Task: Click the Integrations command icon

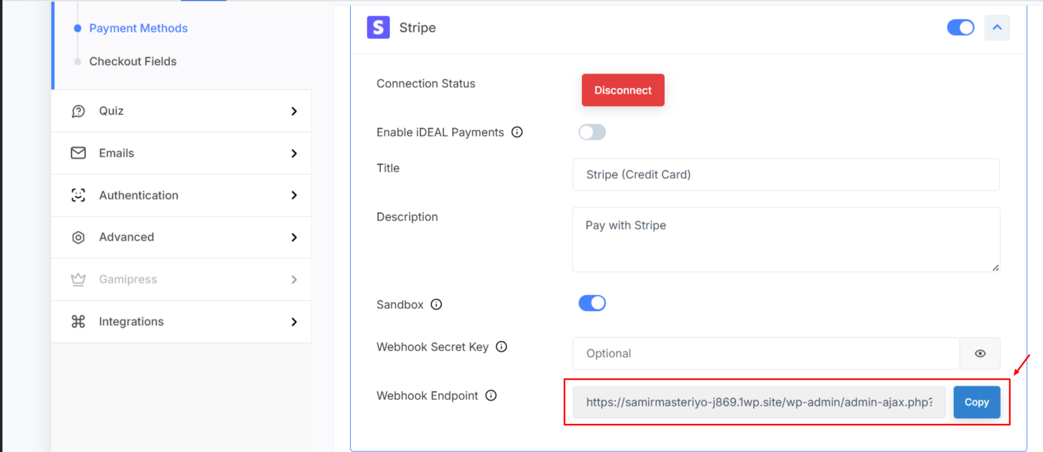Action: (x=78, y=321)
